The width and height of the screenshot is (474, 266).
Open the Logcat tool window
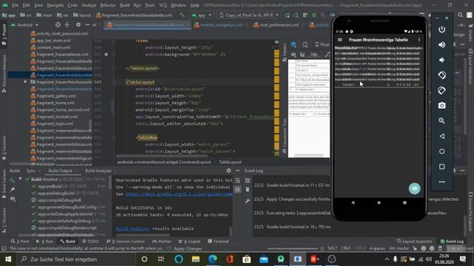(x=190, y=242)
